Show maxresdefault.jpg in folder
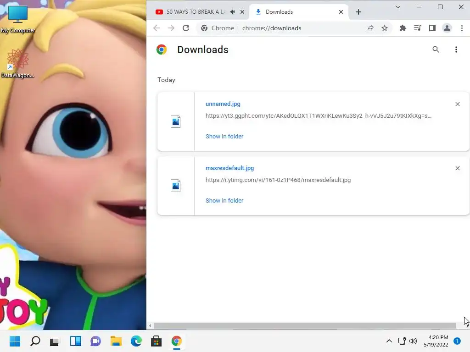This screenshot has height=352, width=470. [x=224, y=201]
